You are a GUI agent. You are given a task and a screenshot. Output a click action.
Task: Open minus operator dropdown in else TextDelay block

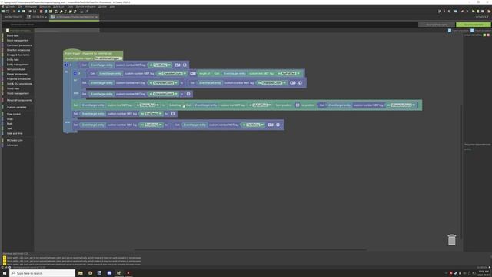271,125
